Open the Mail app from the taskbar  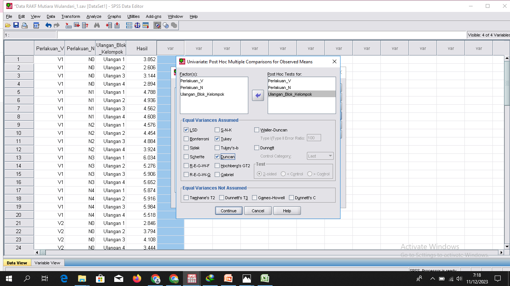119,279
